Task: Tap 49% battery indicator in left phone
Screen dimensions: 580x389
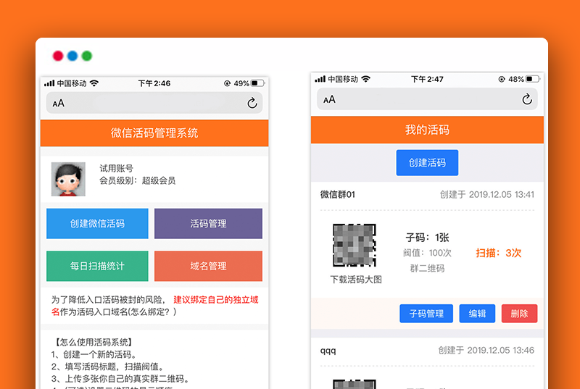Action: (x=249, y=83)
